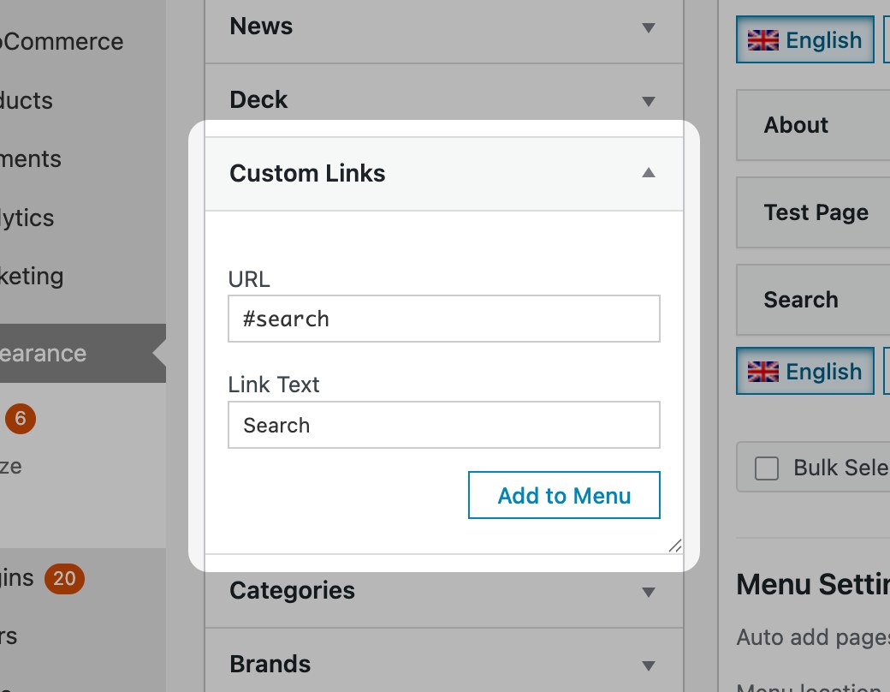890x692 pixels.
Task: Expand the Categories panel arrow
Action: pyautogui.click(x=648, y=592)
